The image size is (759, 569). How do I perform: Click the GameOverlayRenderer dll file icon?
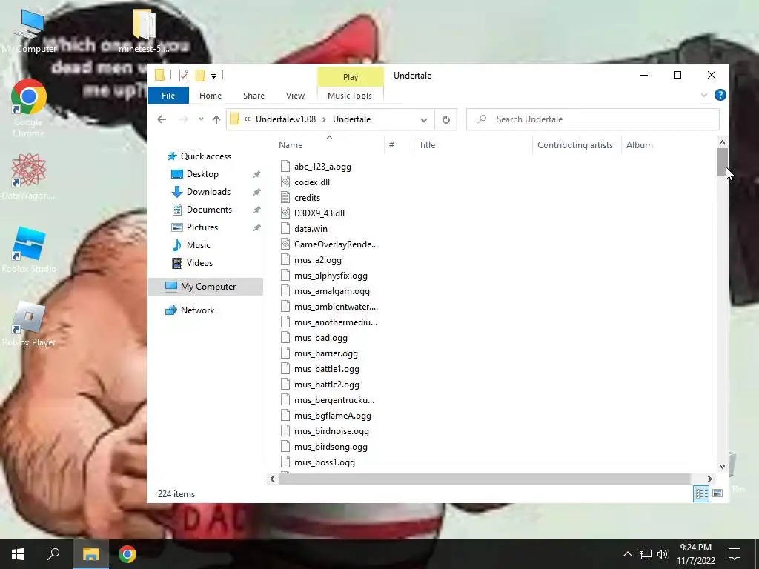pyautogui.click(x=285, y=244)
